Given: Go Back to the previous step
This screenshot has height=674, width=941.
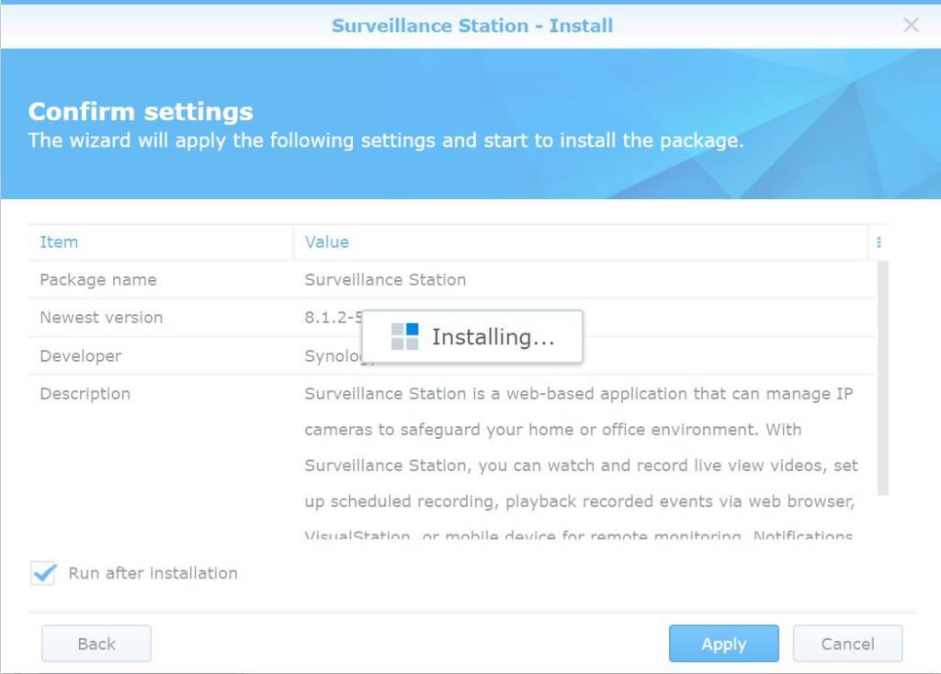Looking at the screenshot, I should (96, 644).
